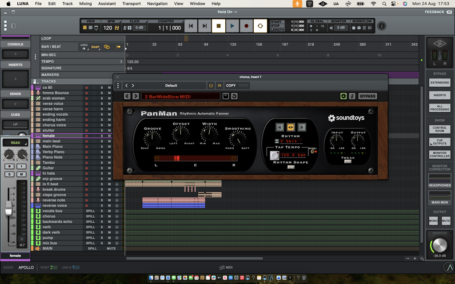Open the Navigation menu
Viewport: 455px width, 284px height.
coord(157,4)
